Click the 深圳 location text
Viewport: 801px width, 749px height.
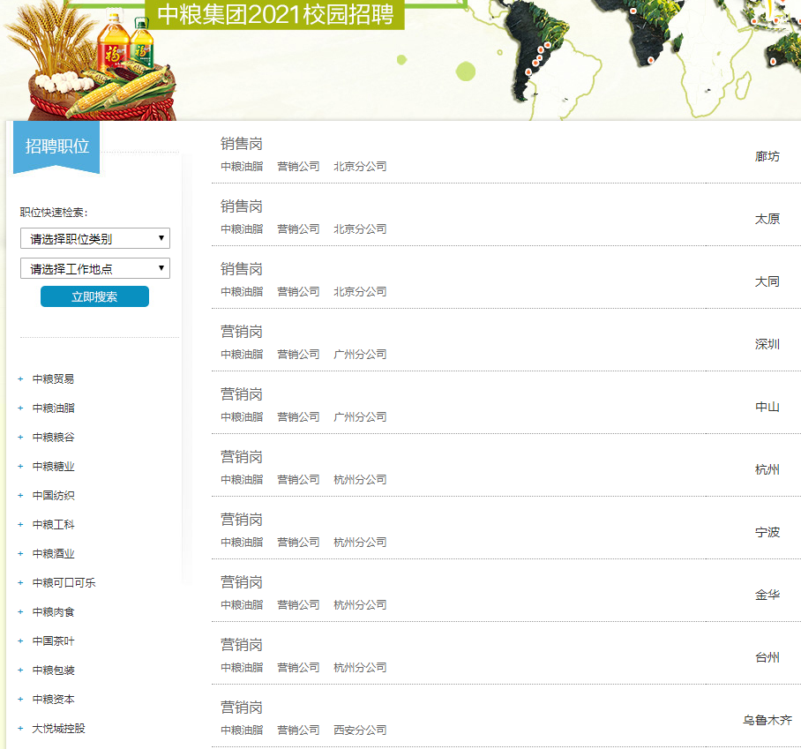click(767, 344)
